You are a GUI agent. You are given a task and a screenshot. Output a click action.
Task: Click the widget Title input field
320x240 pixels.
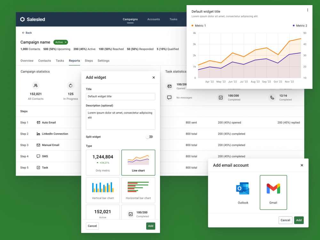pos(120,96)
